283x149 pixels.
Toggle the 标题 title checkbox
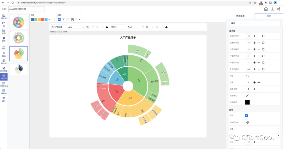pyautogui.click(x=59, y=20)
